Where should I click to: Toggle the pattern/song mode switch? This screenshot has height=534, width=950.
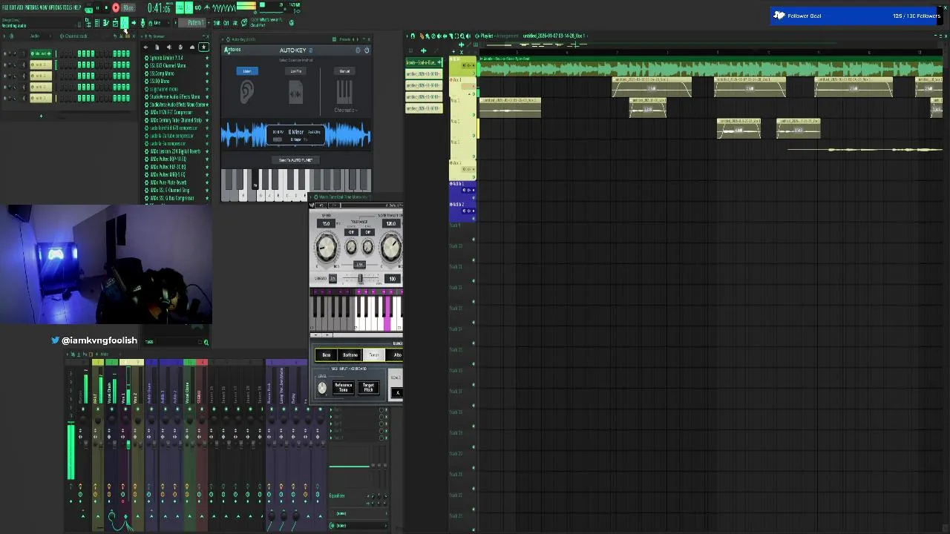coord(88,8)
